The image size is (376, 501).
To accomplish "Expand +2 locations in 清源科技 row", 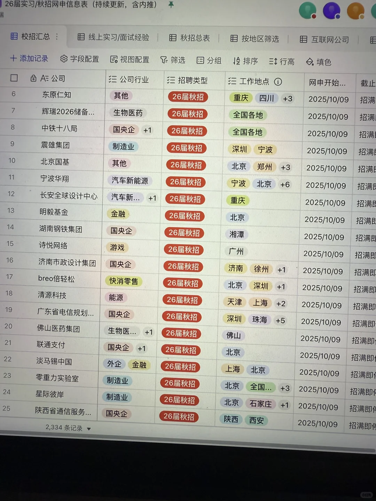I will (x=281, y=304).
